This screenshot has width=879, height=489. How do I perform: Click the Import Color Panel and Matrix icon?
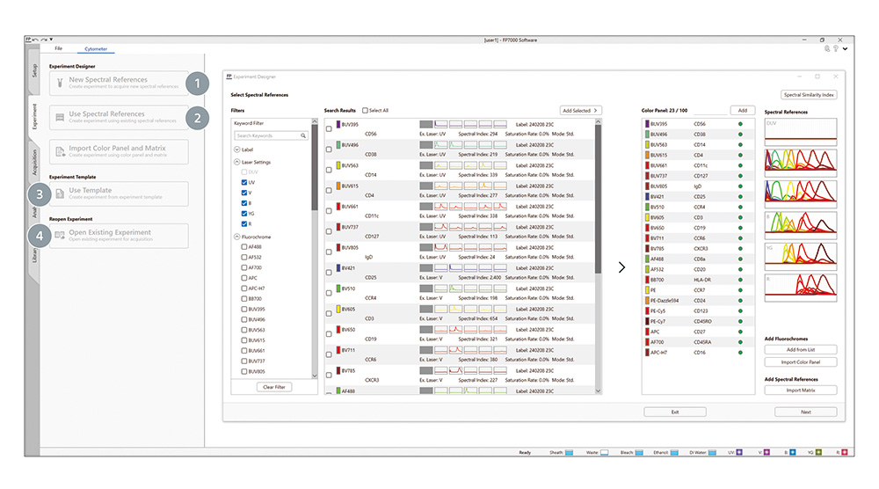60,151
